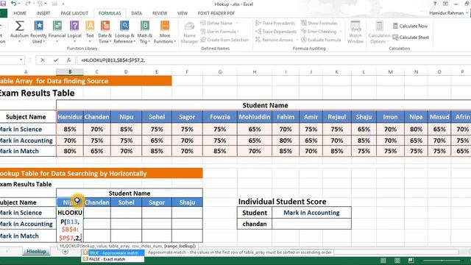Viewport: 471px width, 265px height.
Task: Open Date & Time functions
Action: point(105,32)
